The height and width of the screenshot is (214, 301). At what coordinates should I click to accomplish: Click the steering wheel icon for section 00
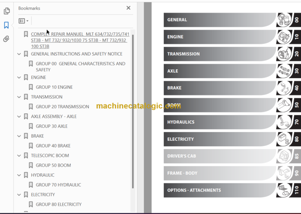pos(284,20)
